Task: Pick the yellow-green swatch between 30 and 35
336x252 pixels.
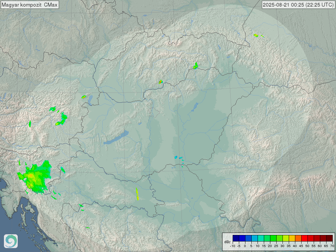Action: tap(286, 238)
